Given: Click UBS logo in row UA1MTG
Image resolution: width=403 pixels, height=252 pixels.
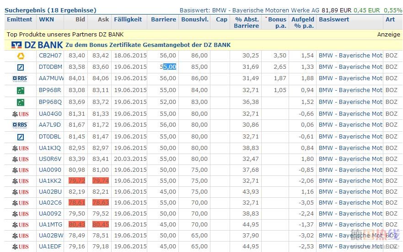Looking at the screenshot, I should point(21,225).
